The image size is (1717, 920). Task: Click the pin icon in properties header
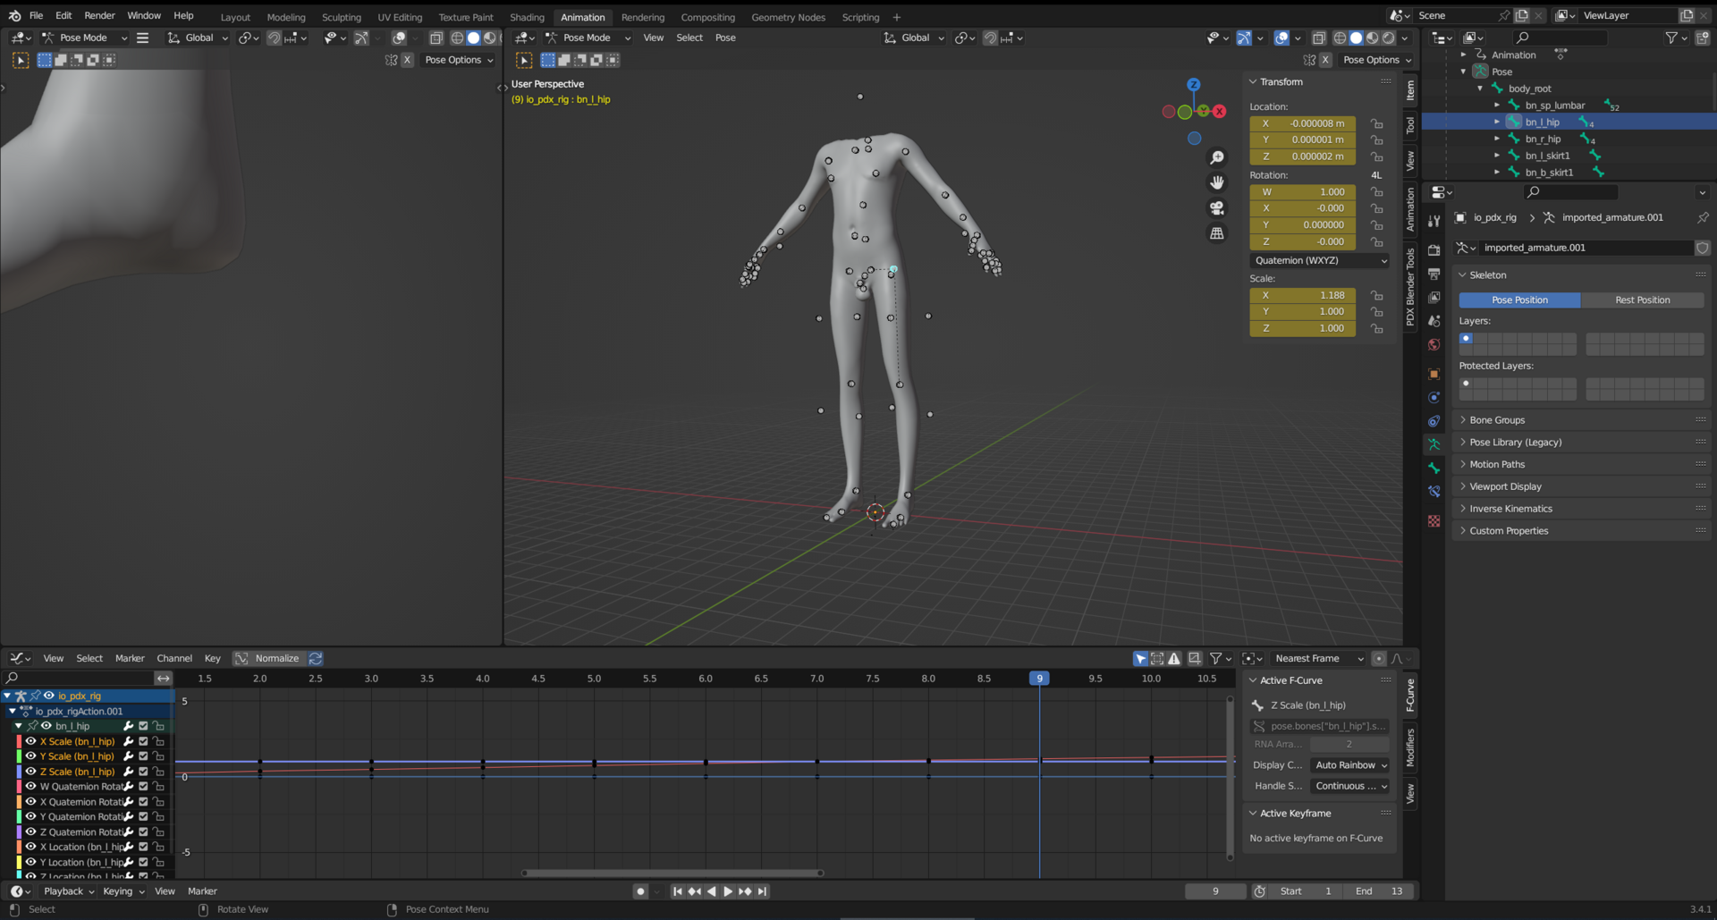(x=1703, y=217)
